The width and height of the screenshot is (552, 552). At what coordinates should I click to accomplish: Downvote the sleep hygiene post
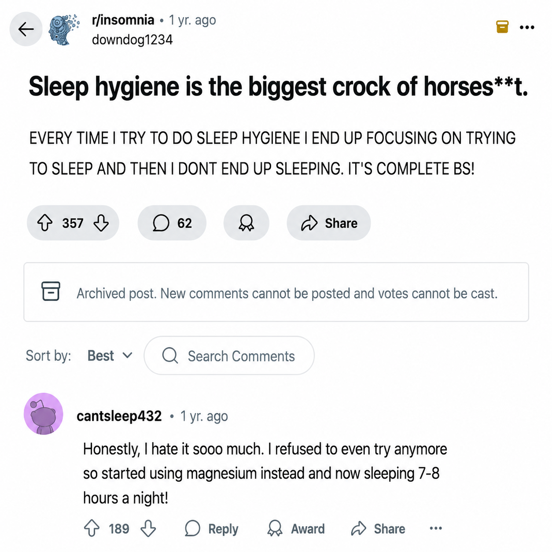[101, 223]
